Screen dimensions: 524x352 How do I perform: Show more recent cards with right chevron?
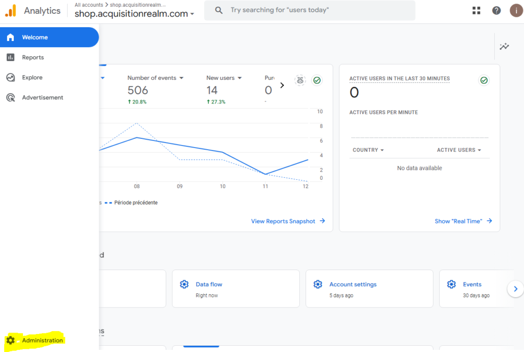[x=515, y=289]
